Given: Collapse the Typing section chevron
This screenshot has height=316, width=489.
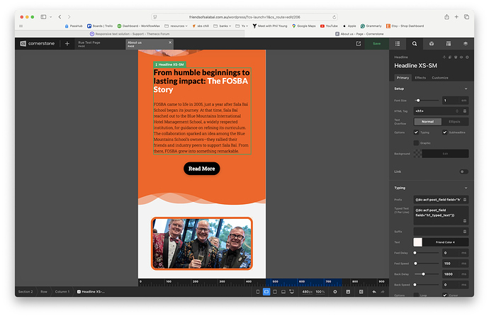Looking at the screenshot, I should pos(466,188).
